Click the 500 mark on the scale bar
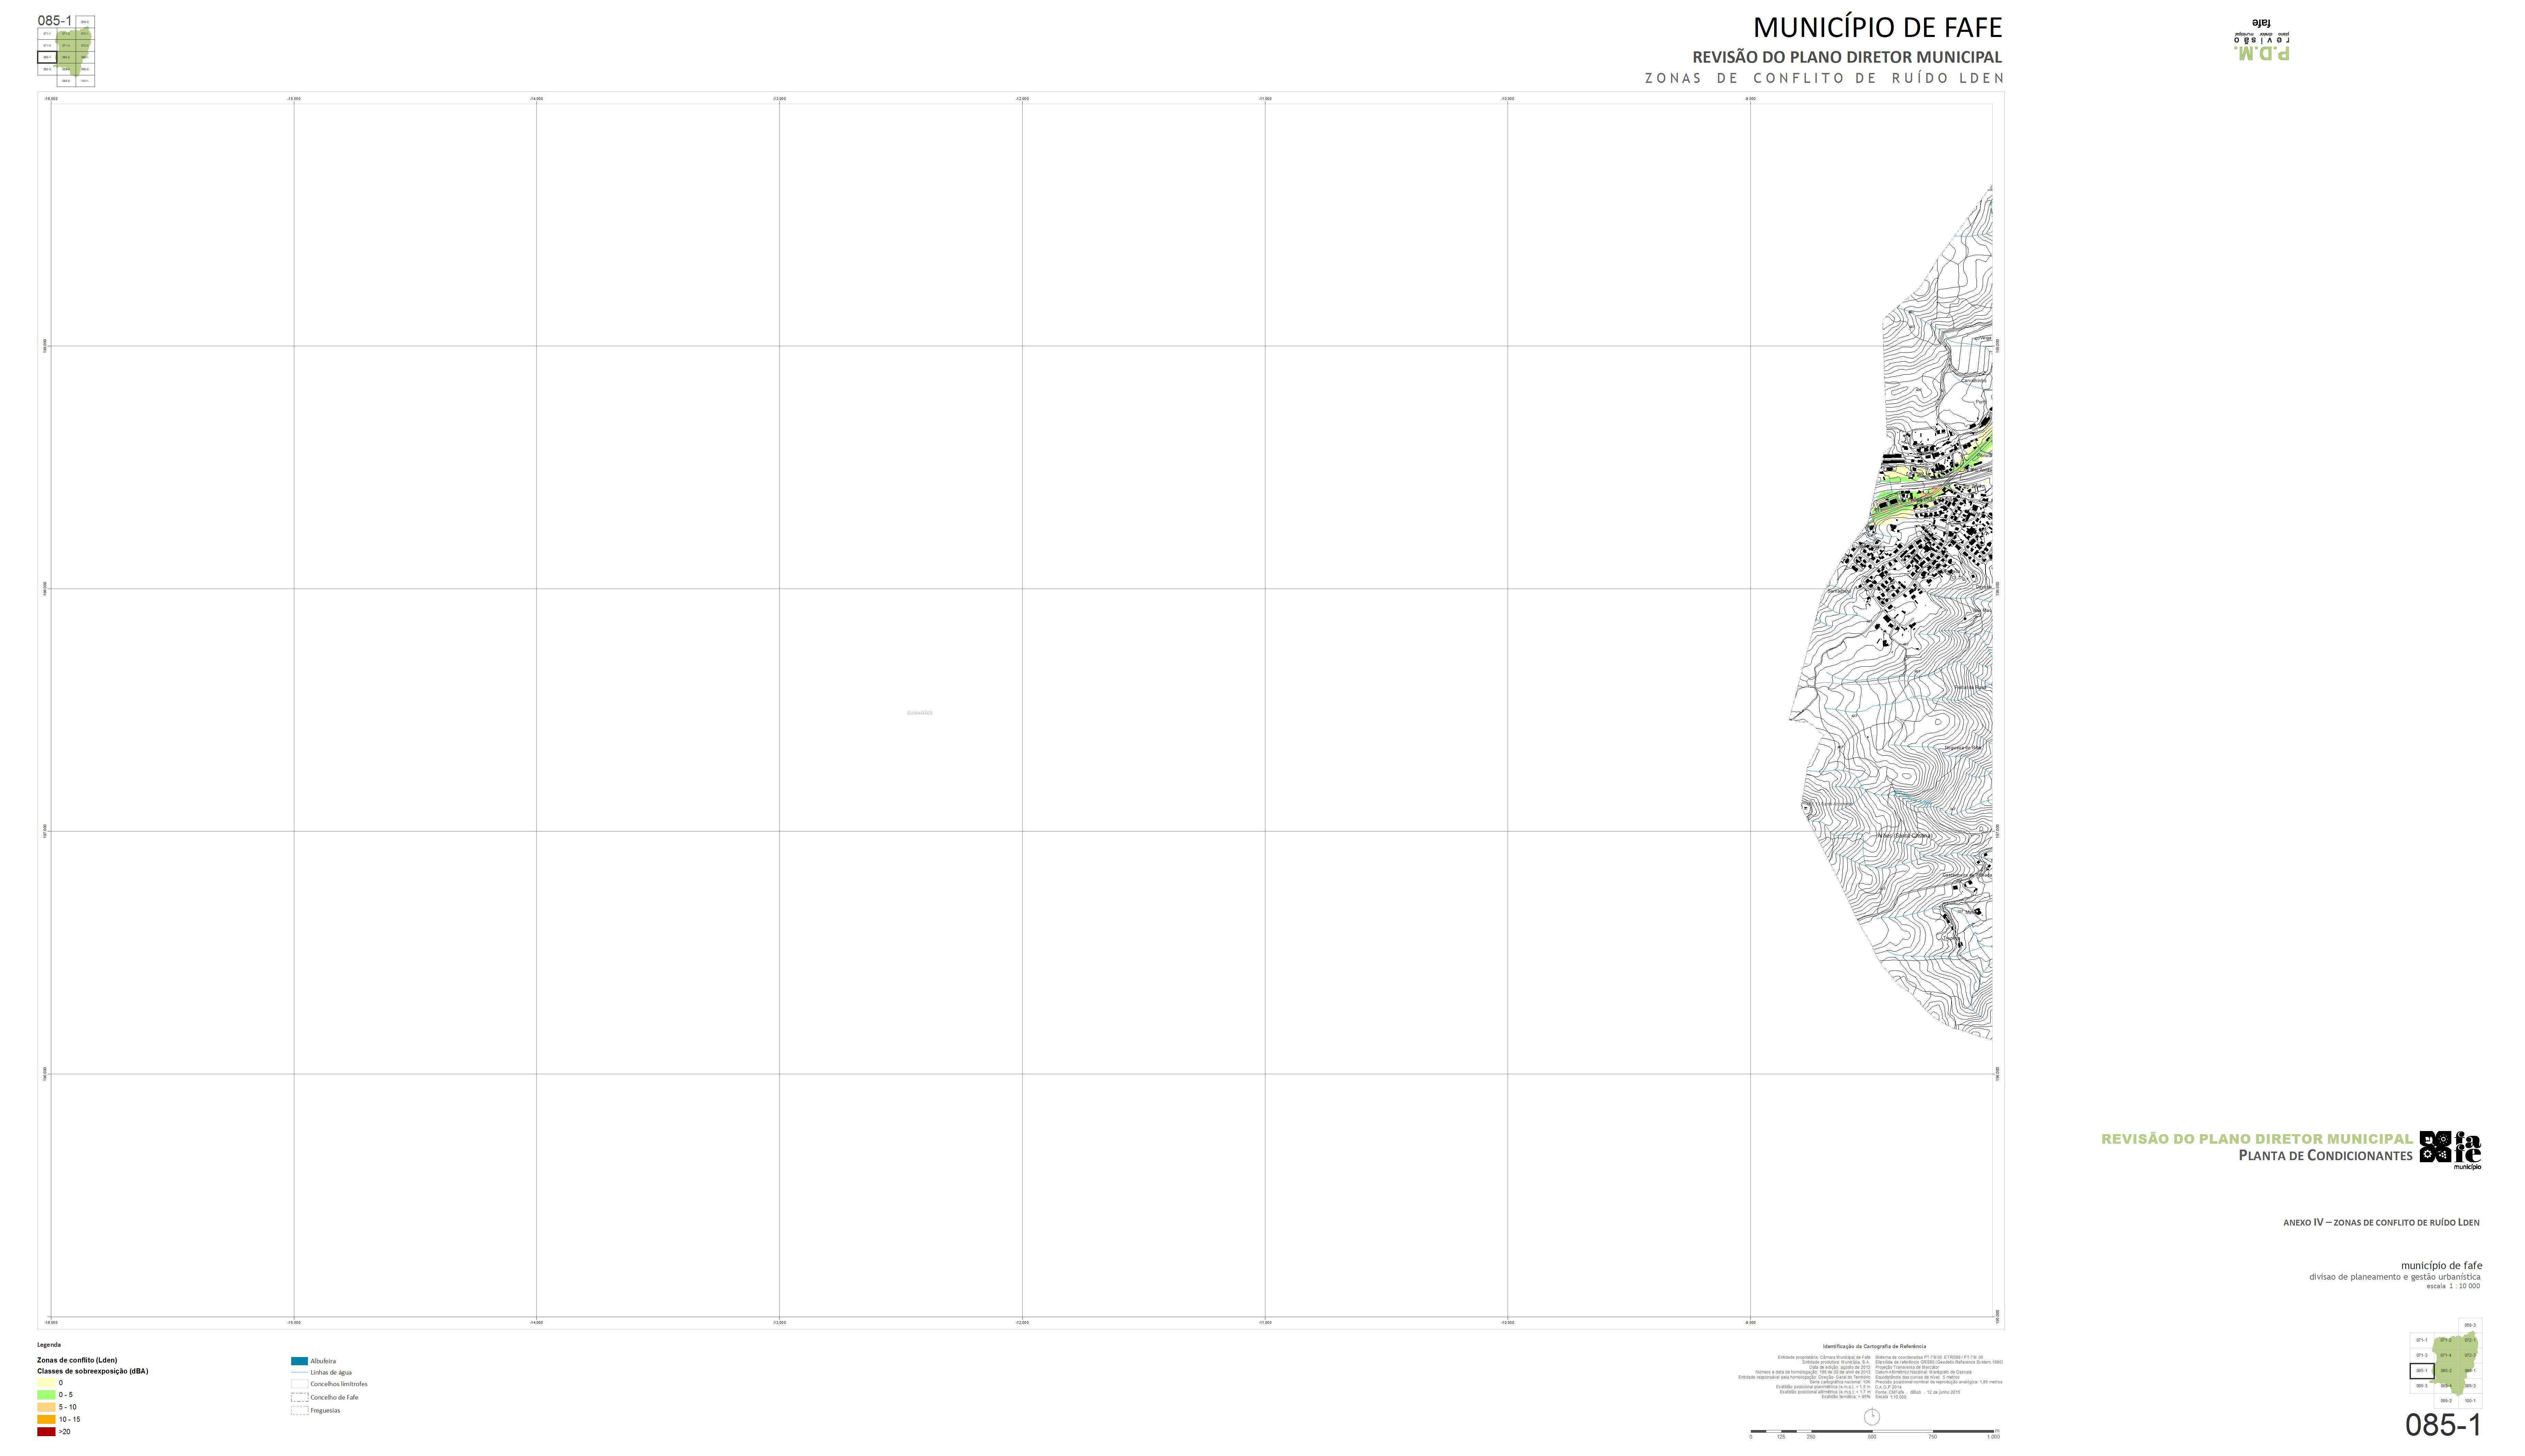This screenshot has width=2525, height=1456. [x=1872, y=1437]
